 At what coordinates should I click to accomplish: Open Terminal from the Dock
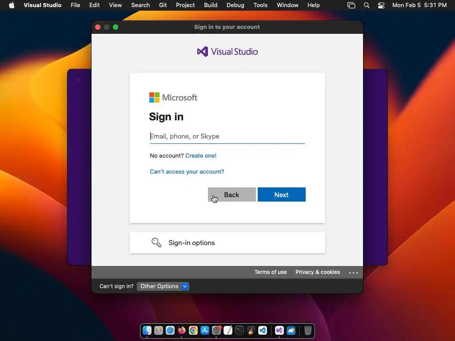coord(239,330)
